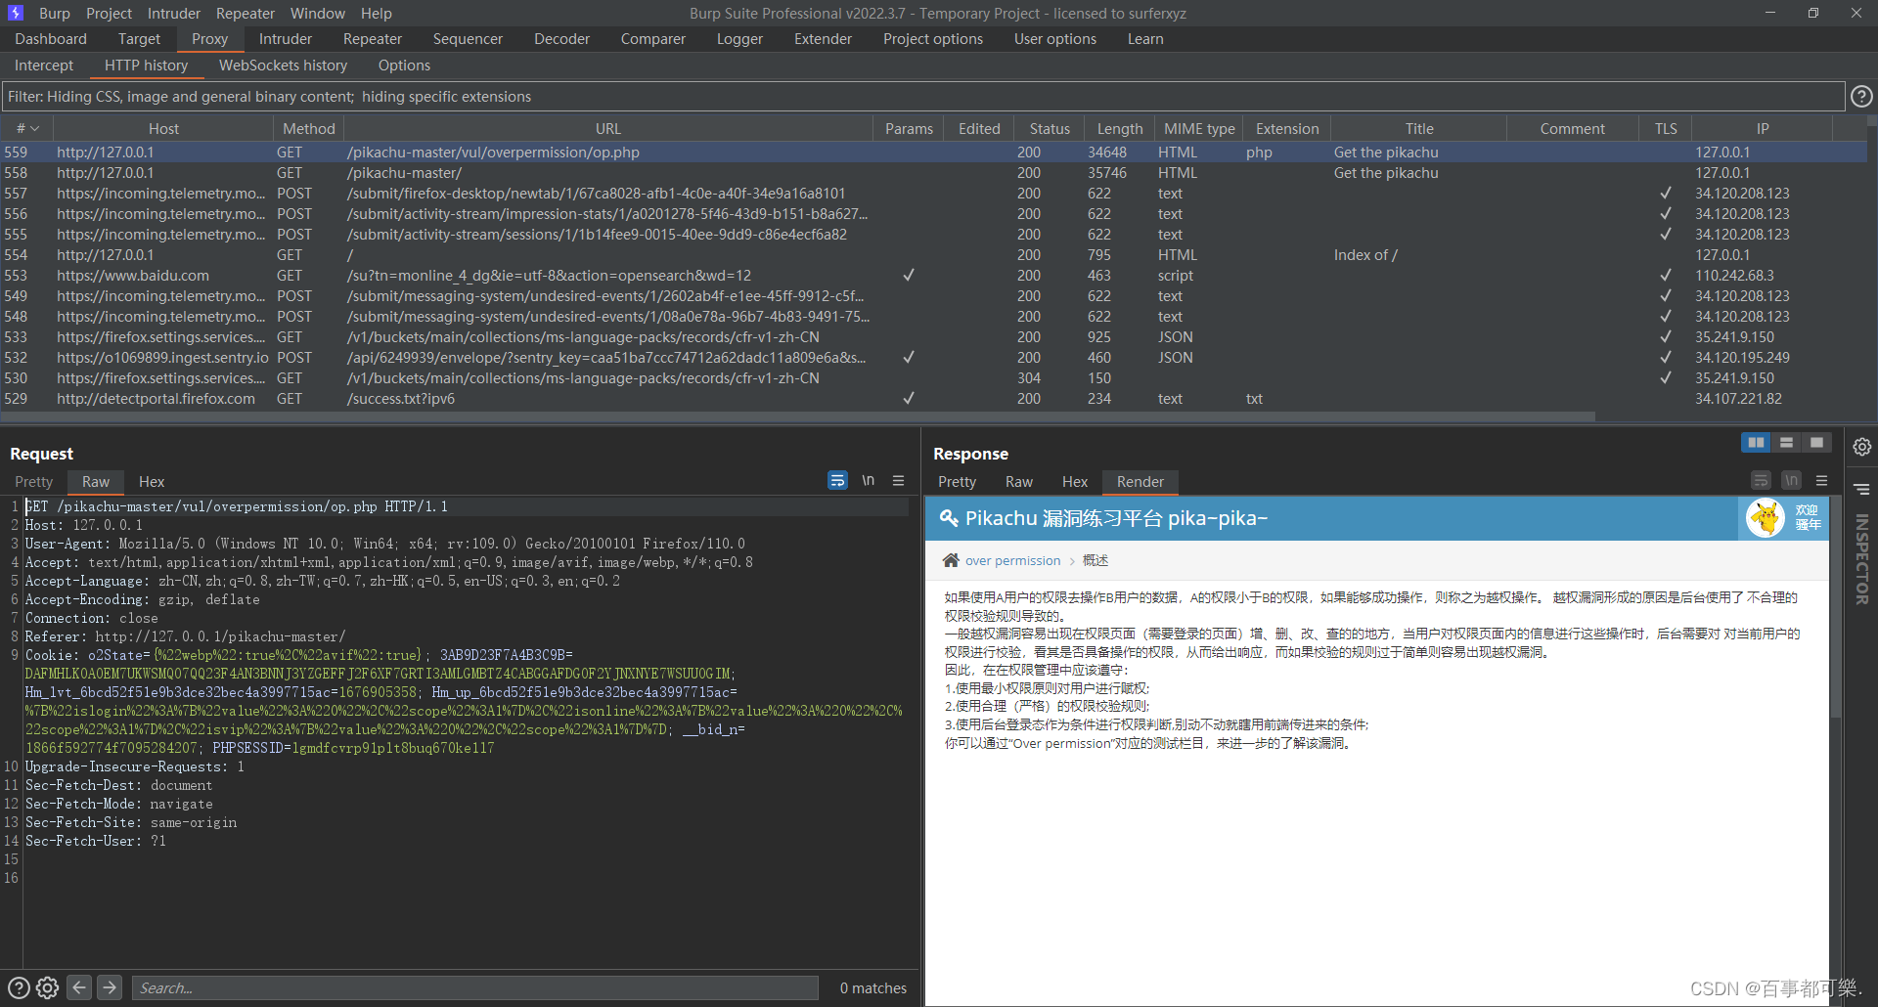The image size is (1878, 1007).
Task: Sort by the URL column header
Action: (607, 128)
